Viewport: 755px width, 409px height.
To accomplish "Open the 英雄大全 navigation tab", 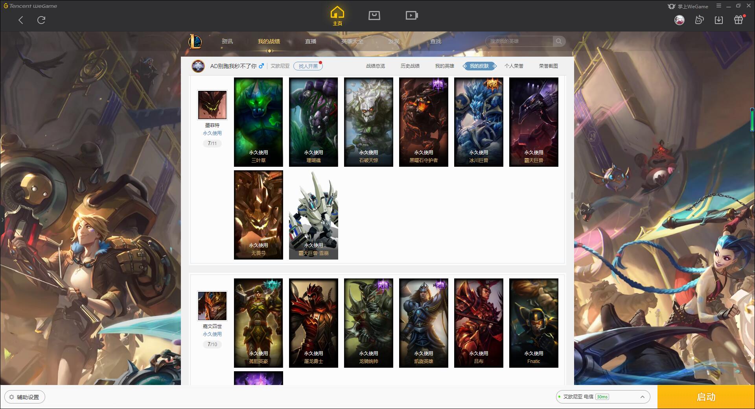I will pyautogui.click(x=352, y=41).
